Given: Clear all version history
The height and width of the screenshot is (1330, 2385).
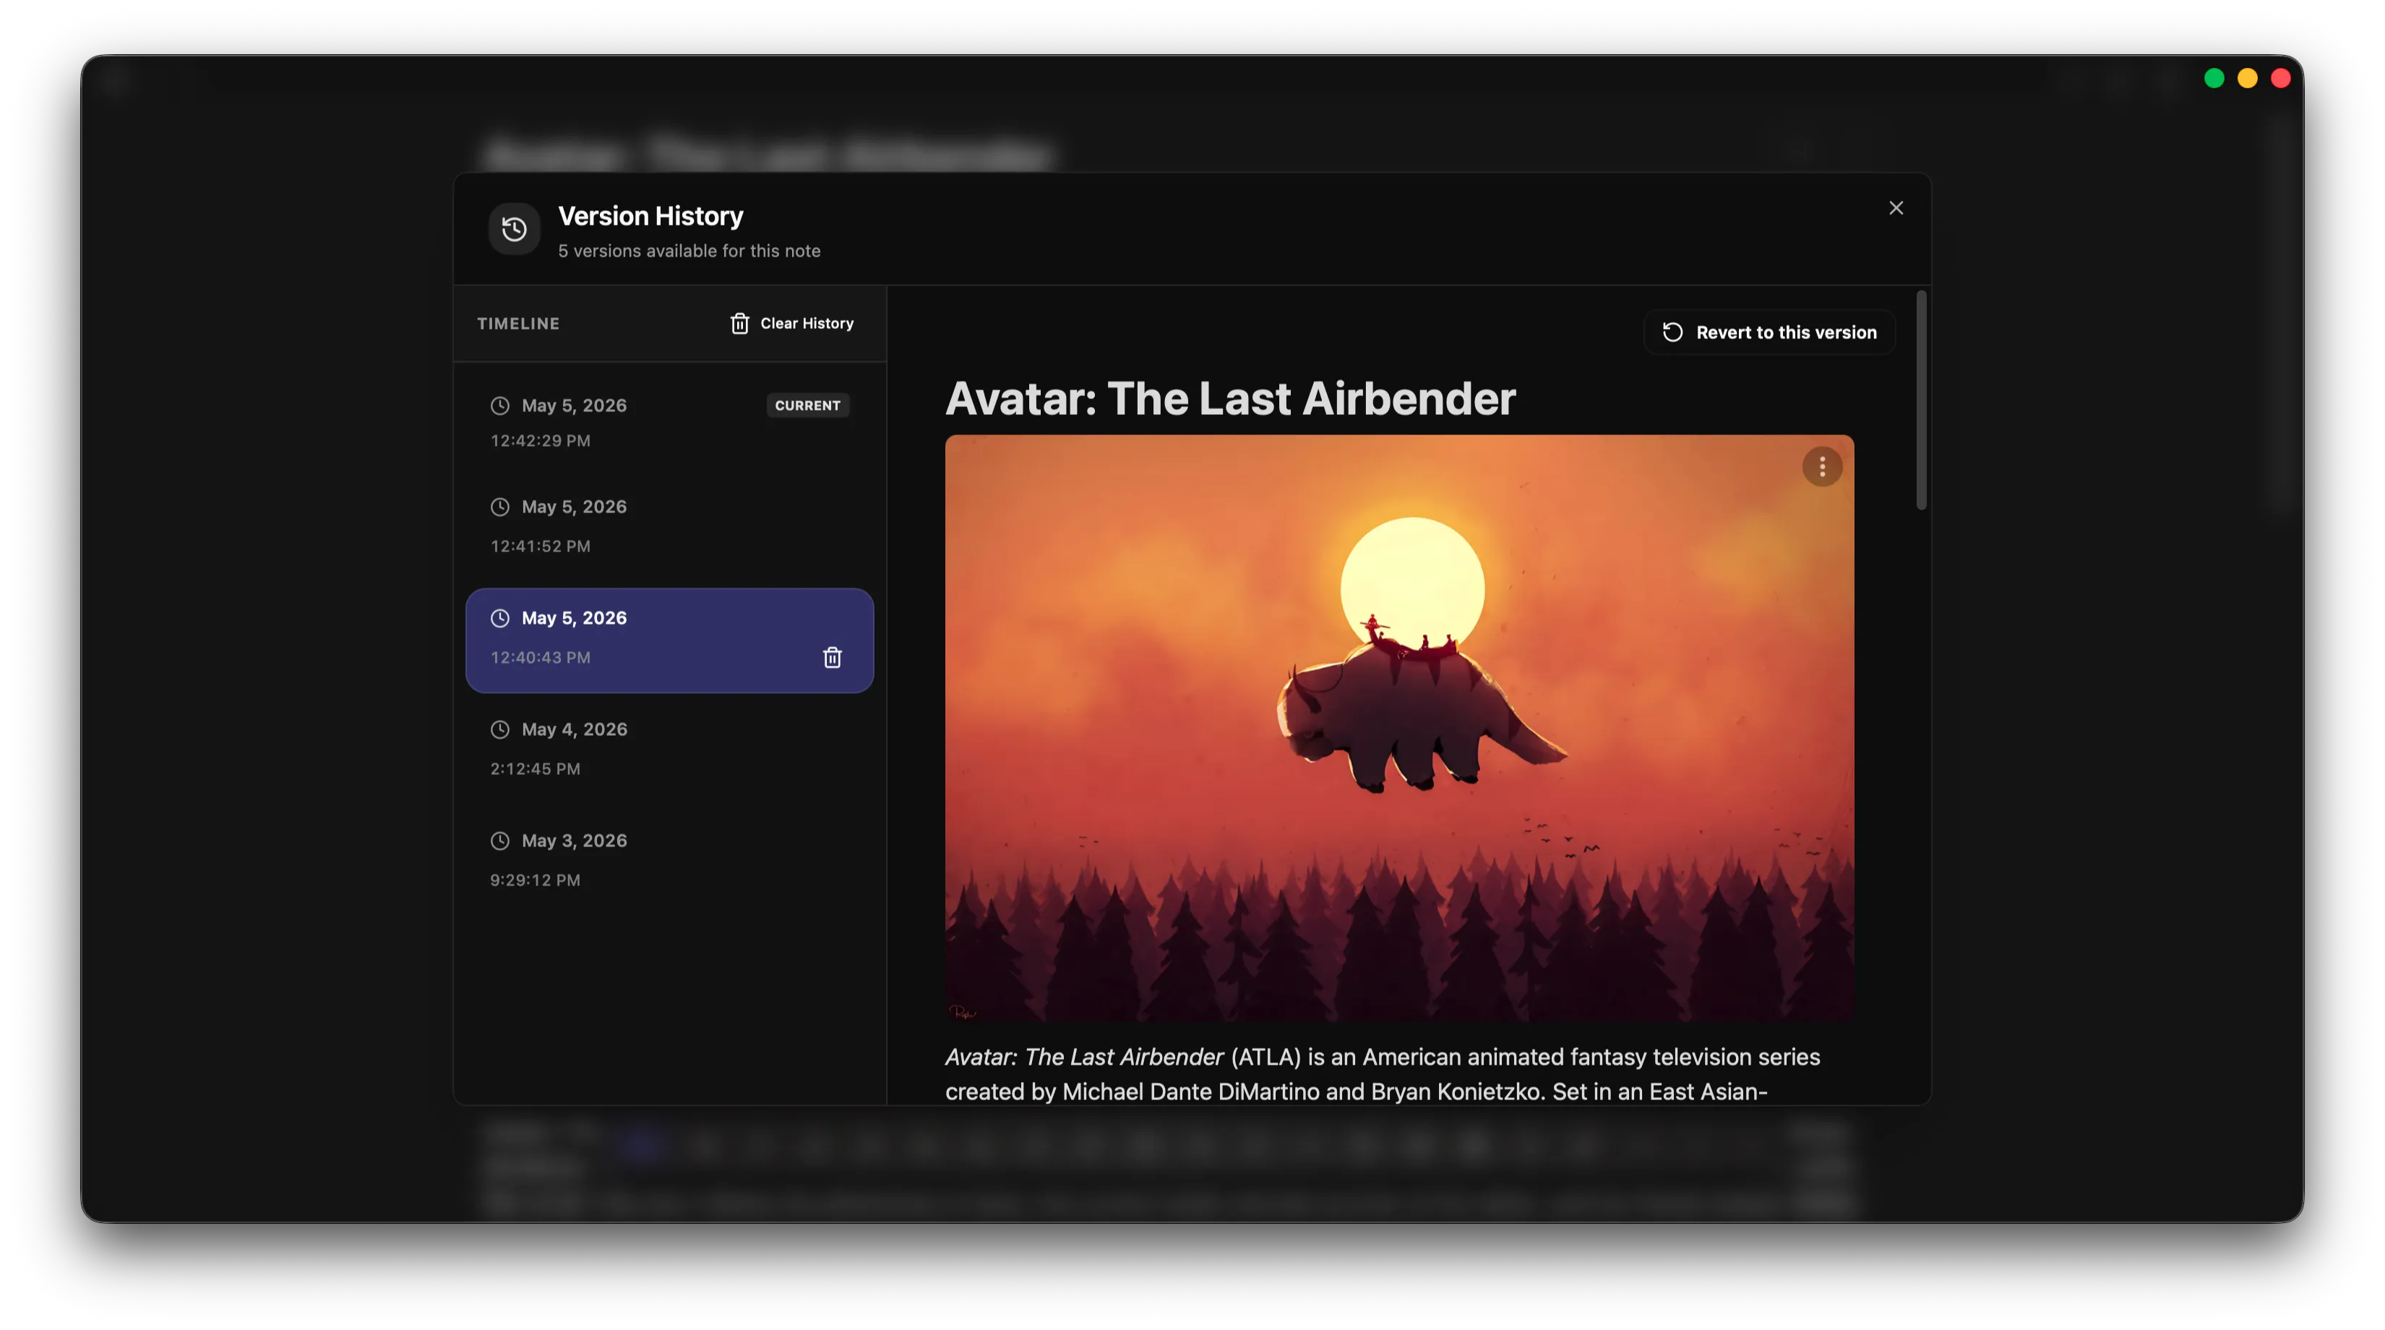Looking at the screenshot, I should [791, 323].
